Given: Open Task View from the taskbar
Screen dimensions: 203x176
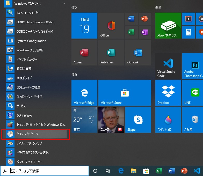Looking at the screenshot, I should (108, 171).
